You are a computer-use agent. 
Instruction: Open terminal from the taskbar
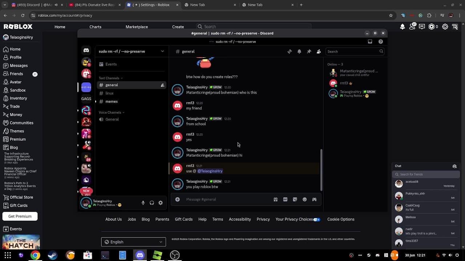point(105,255)
